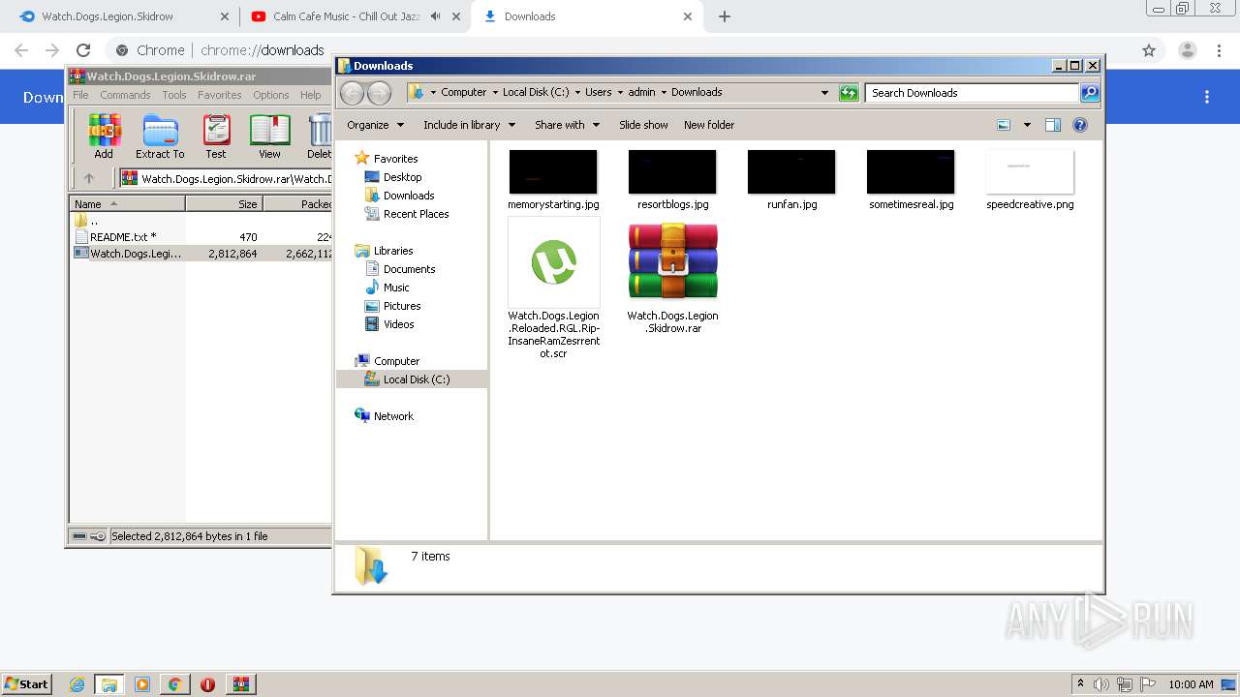This screenshot has height=697, width=1240.
Task: Click the Search Downloads magnifier icon
Action: (x=1090, y=93)
